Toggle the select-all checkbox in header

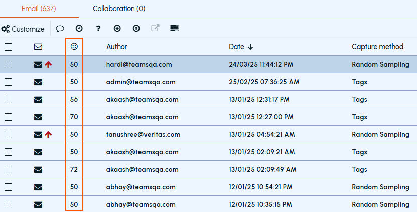pos(8,47)
